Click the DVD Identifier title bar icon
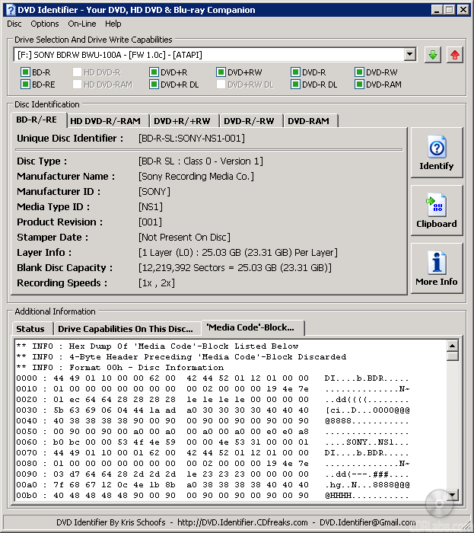The width and height of the screenshot is (474, 533). click(x=10, y=9)
